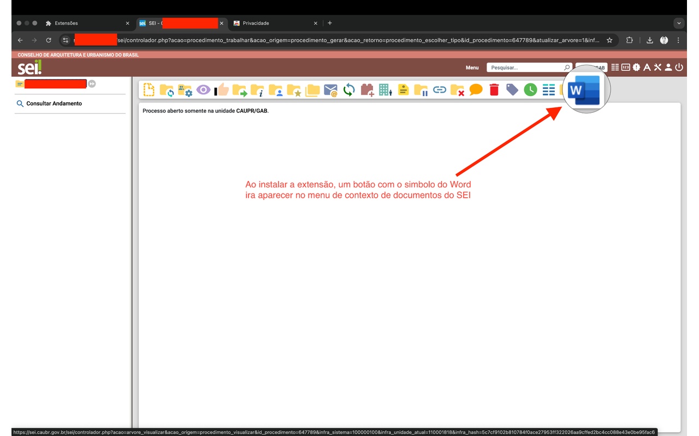Screen dimensions: 699x436
Task: Click the purple eye Acompanhamento Especial icon
Action: pos(203,90)
